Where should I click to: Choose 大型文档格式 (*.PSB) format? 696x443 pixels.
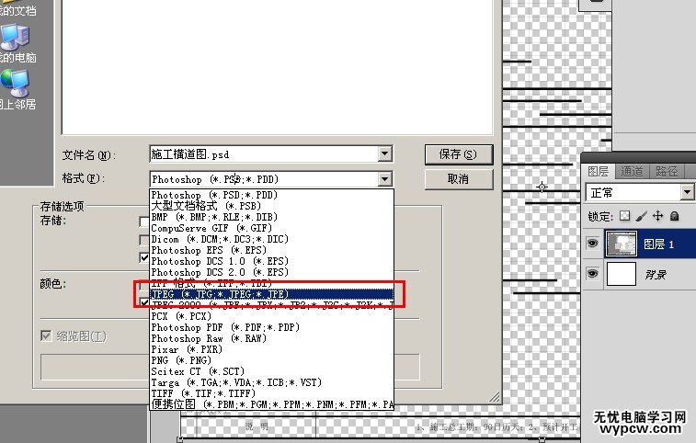coord(271,206)
